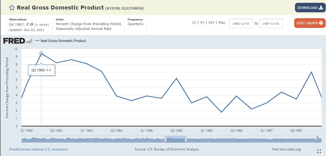
Task: Click the Q2 1983: 9.4 tooltip
Action: coord(41,70)
